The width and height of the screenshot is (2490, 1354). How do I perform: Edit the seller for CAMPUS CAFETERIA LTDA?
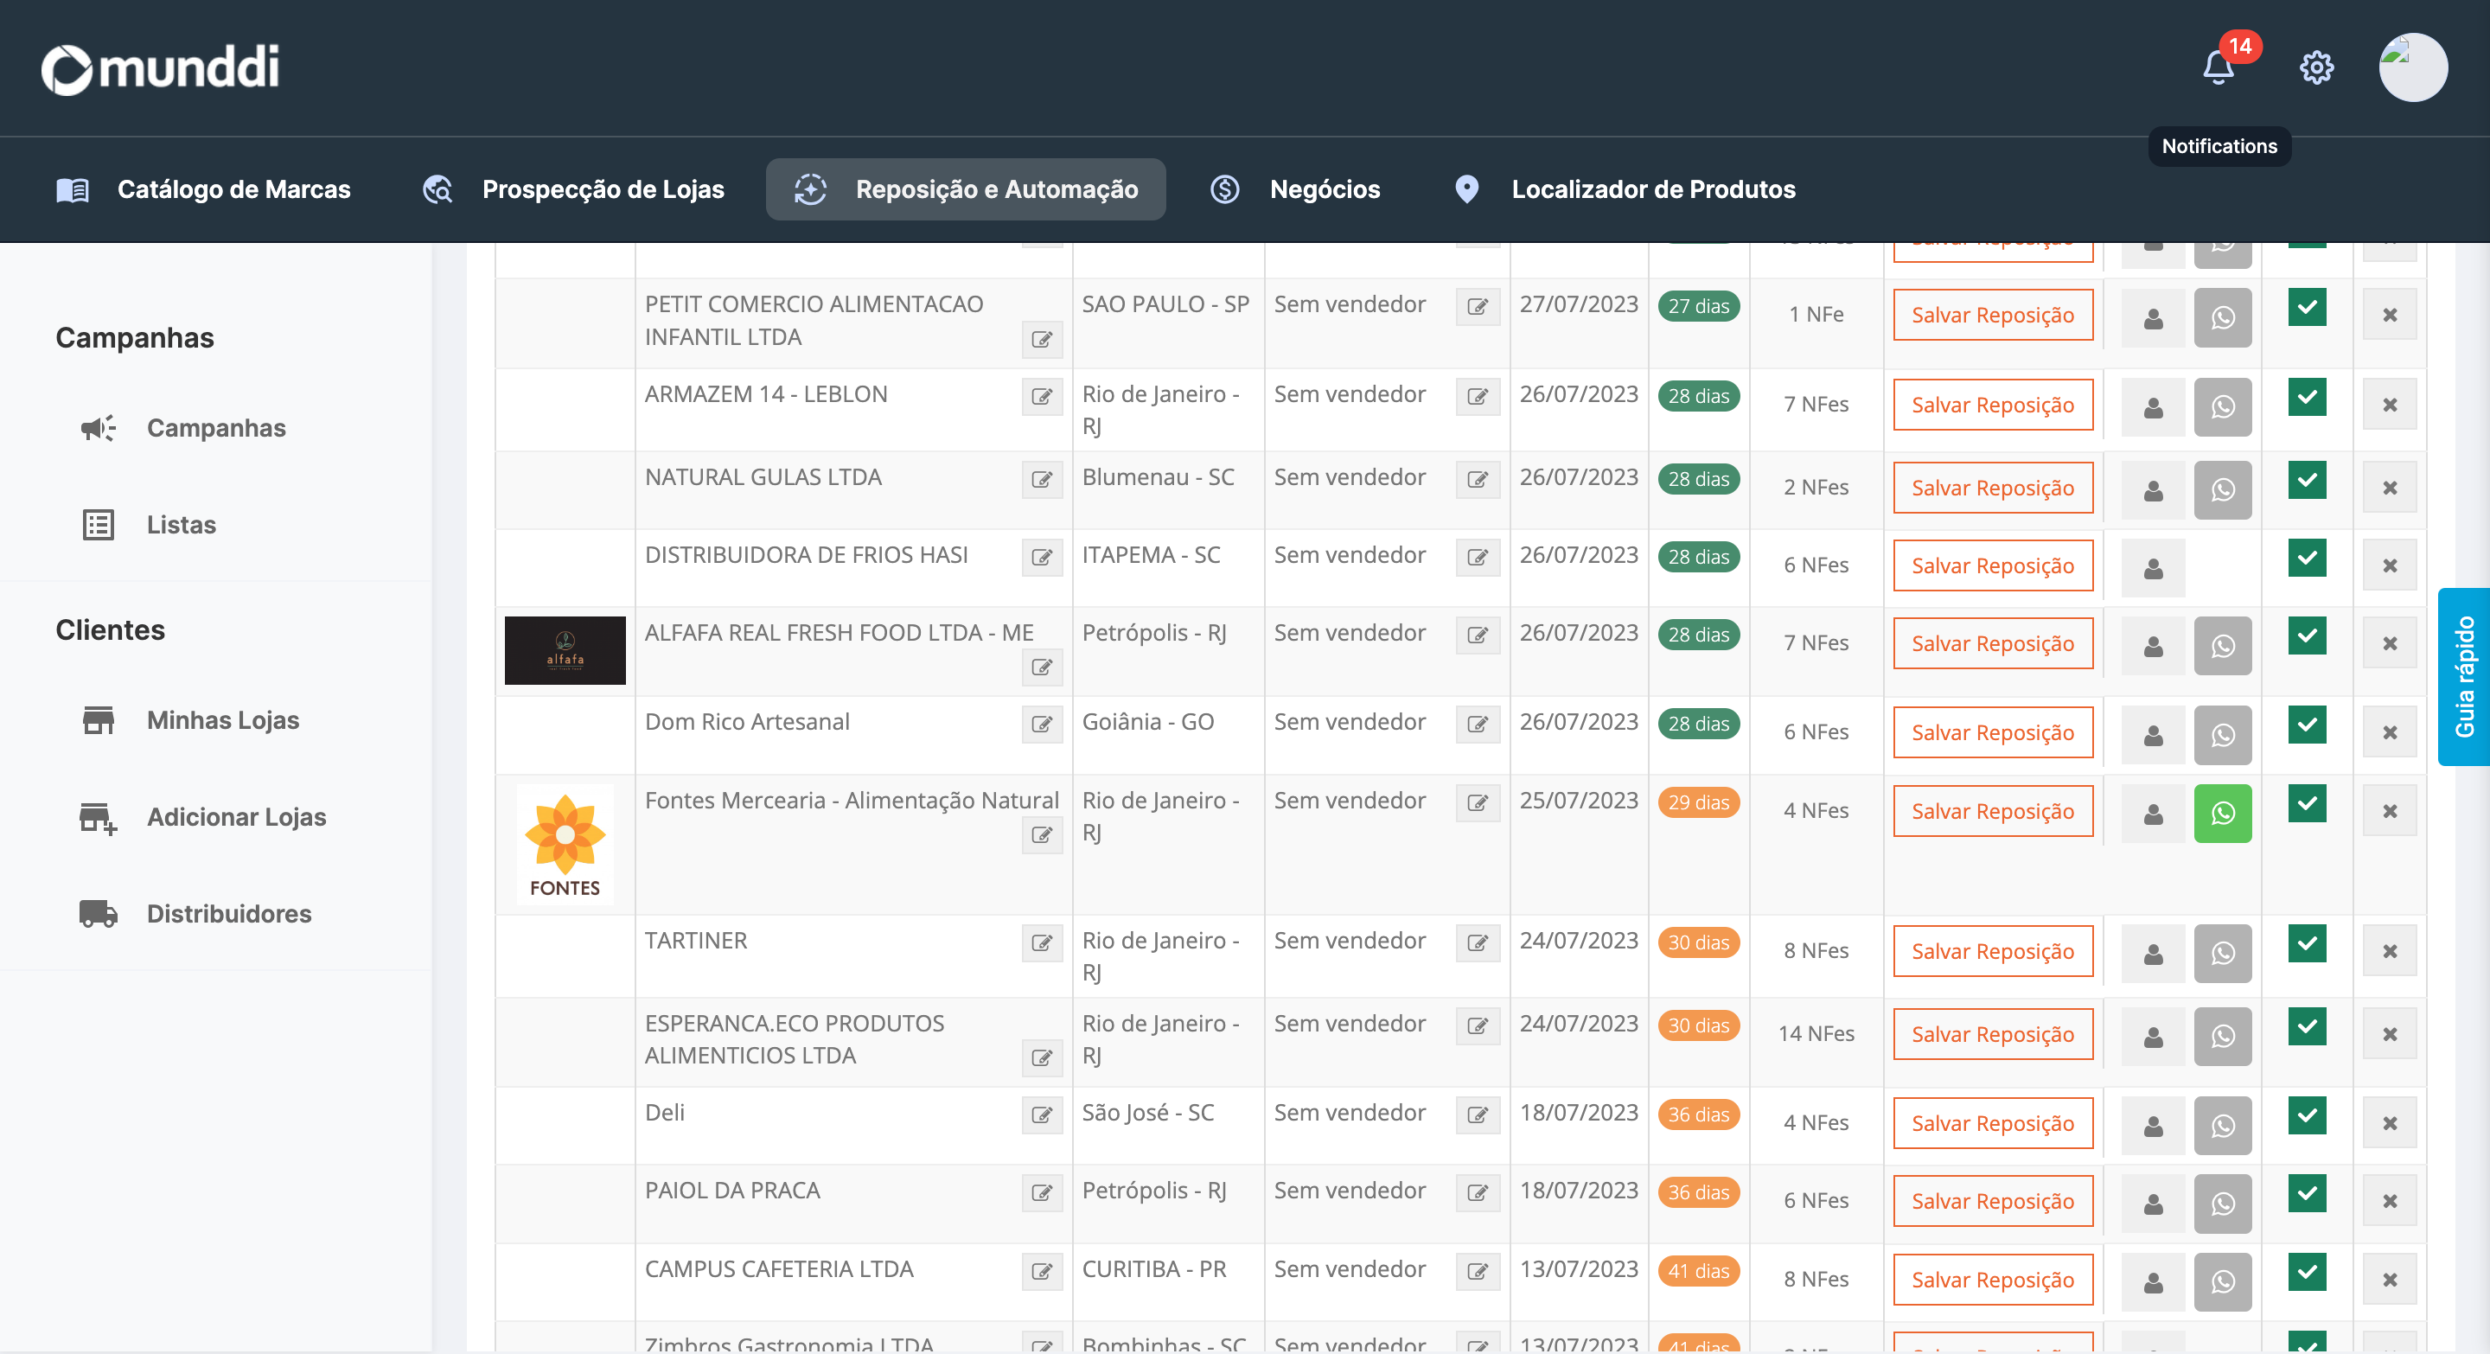click(x=1477, y=1271)
